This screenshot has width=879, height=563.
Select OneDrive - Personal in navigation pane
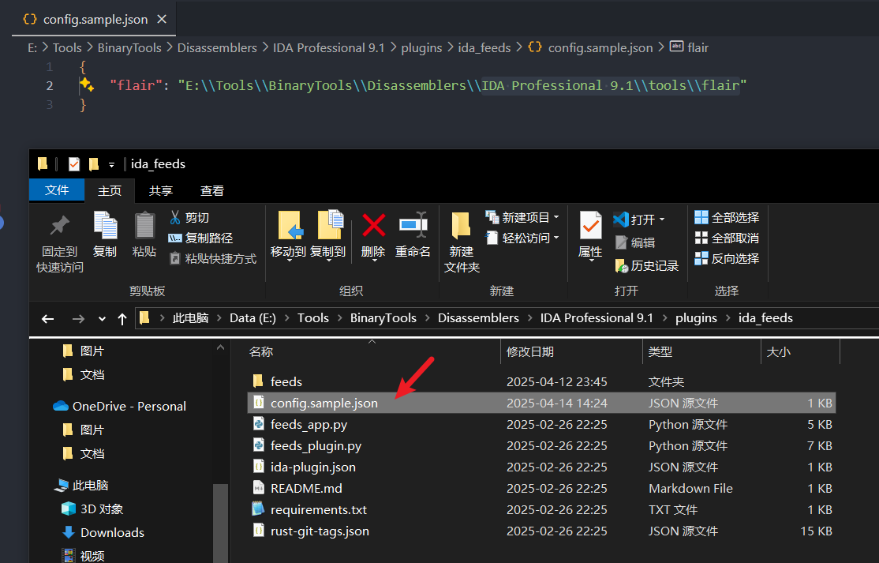tap(119, 407)
